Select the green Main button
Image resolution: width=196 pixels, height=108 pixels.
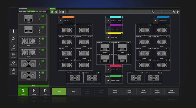(59, 91)
